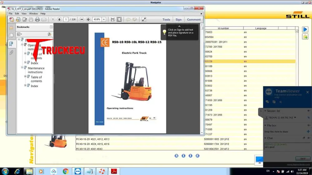The width and height of the screenshot is (312, 175).
Task: Expand the Index bookmark under Maintenance instructions
Action: point(25,85)
